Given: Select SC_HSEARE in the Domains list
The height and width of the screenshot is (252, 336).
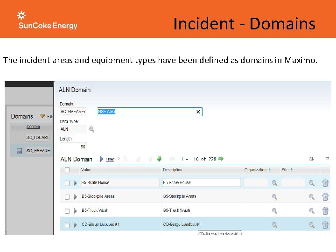Looking at the screenshot, I should point(38,151).
